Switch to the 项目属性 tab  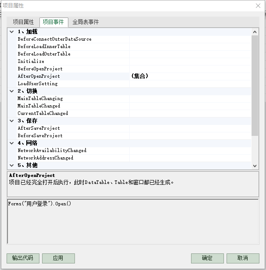pyautogui.click(x=23, y=22)
